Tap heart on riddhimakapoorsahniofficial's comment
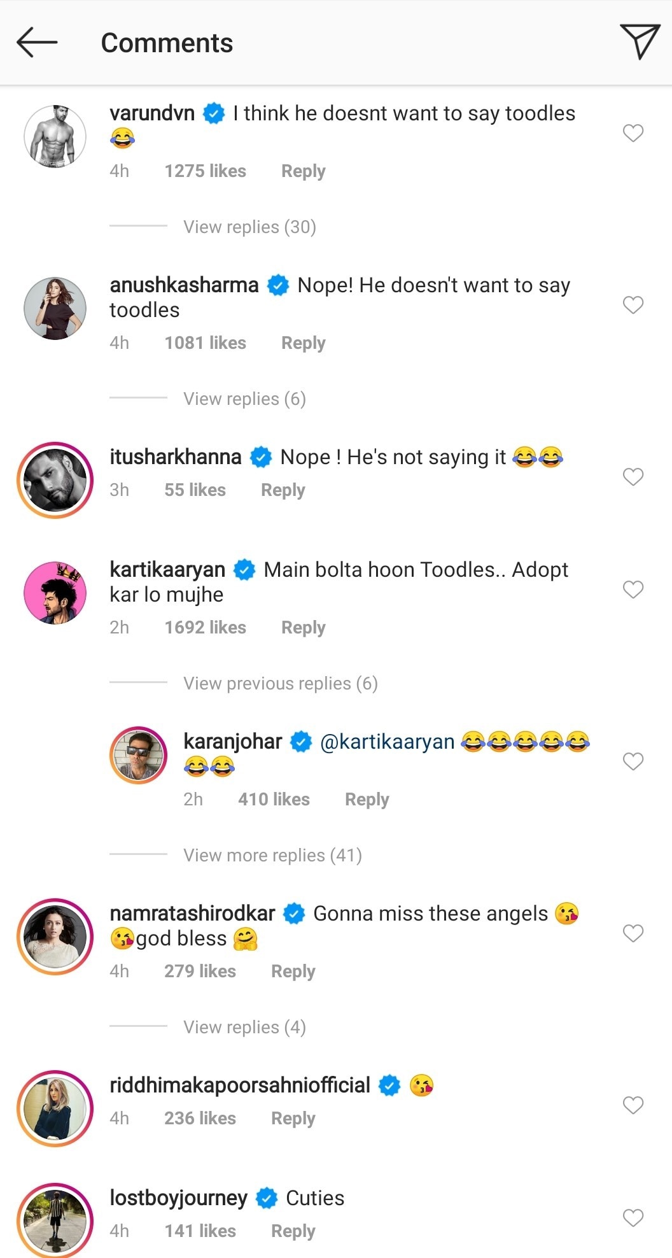The height and width of the screenshot is (1258, 672). point(633,1105)
